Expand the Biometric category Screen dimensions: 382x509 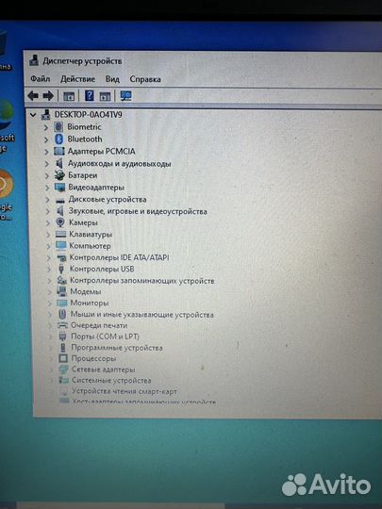pyautogui.click(x=46, y=127)
